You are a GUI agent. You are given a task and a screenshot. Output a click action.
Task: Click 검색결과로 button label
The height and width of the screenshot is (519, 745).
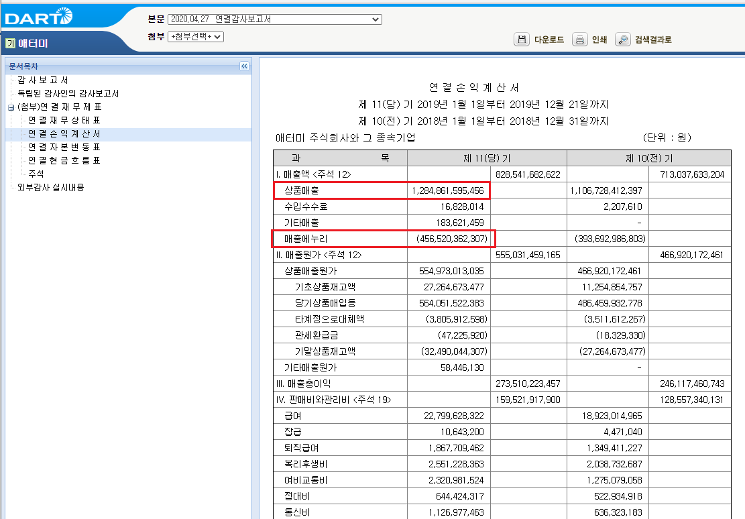pyautogui.click(x=653, y=40)
